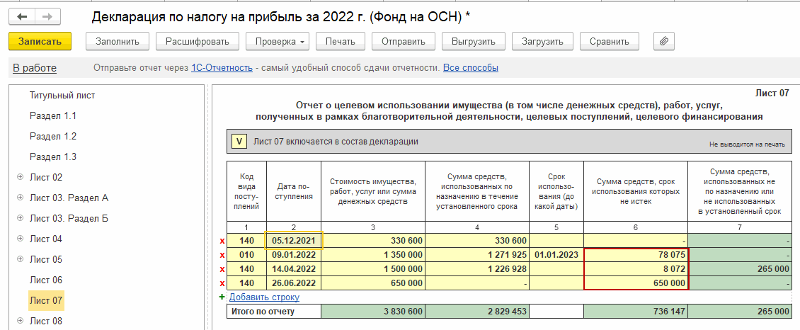Select the date cell 26.06.2022
Viewport: 800px width, 330px height.
click(x=294, y=283)
